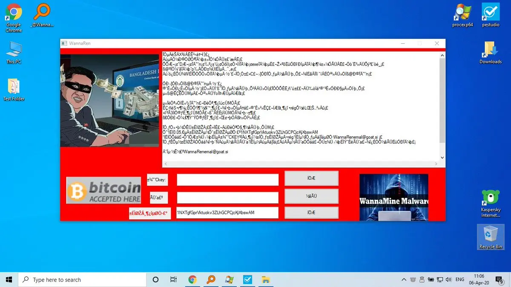The image size is (511, 287).
Task: Click the bitcoin address input field
Action: coord(228,213)
